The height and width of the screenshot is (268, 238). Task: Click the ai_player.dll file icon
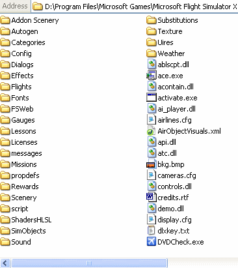(152, 109)
